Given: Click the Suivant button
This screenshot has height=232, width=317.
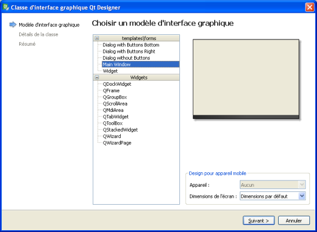Looking at the screenshot, I should click(x=258, y=220).
